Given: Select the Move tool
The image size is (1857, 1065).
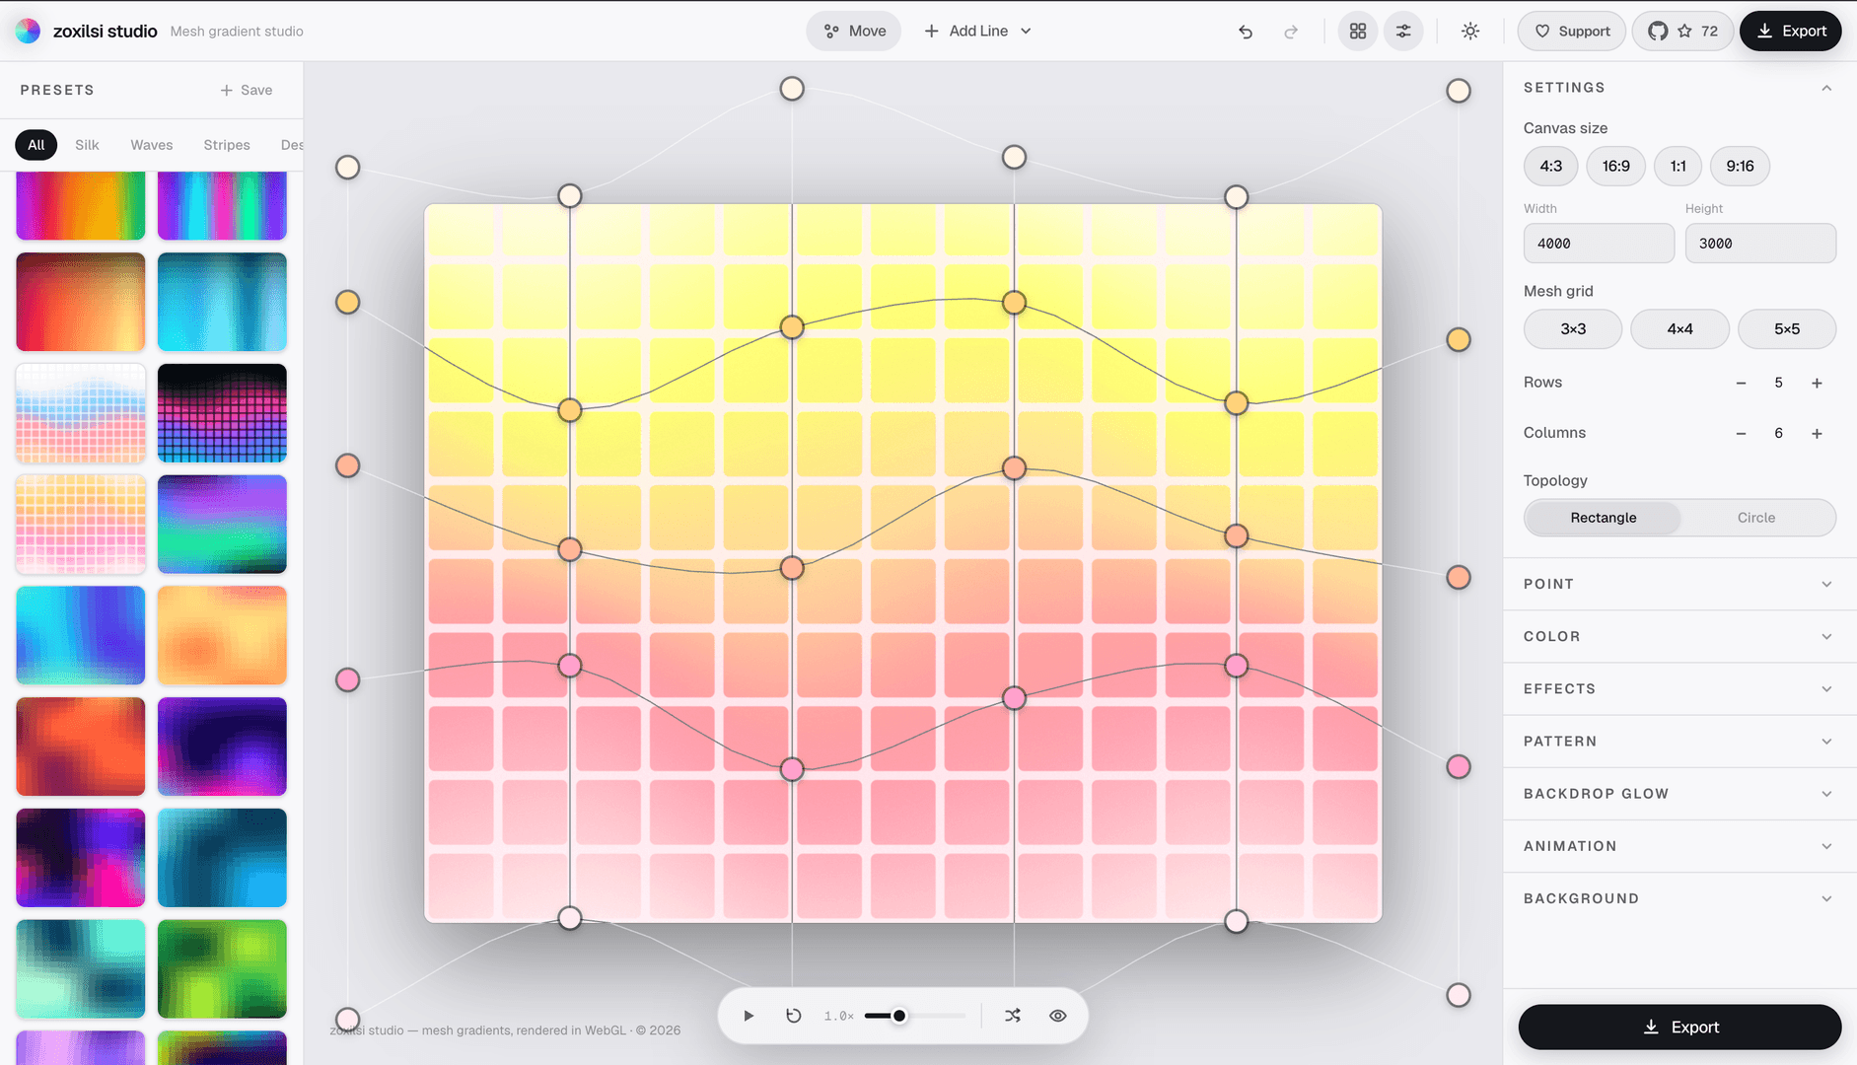Looking at the screenshot, I should click(x=854, y=31).
